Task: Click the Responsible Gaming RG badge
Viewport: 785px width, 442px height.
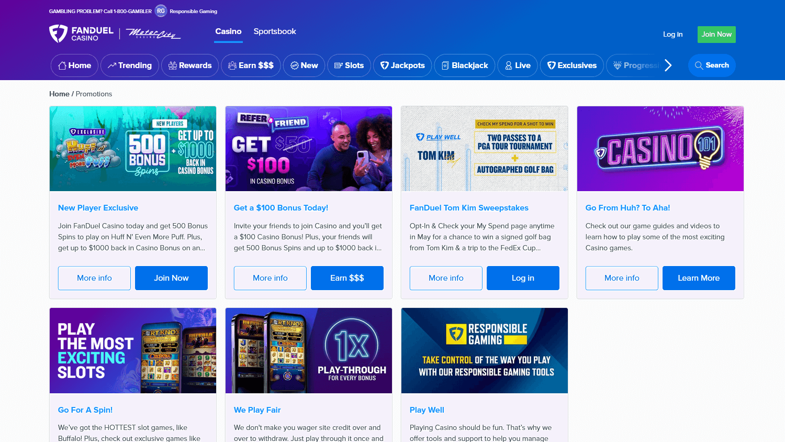Action: tap(160, 10)
